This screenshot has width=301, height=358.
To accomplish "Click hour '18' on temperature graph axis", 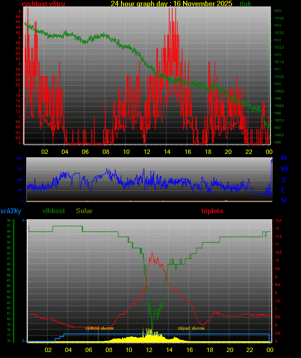I will 208,350.
